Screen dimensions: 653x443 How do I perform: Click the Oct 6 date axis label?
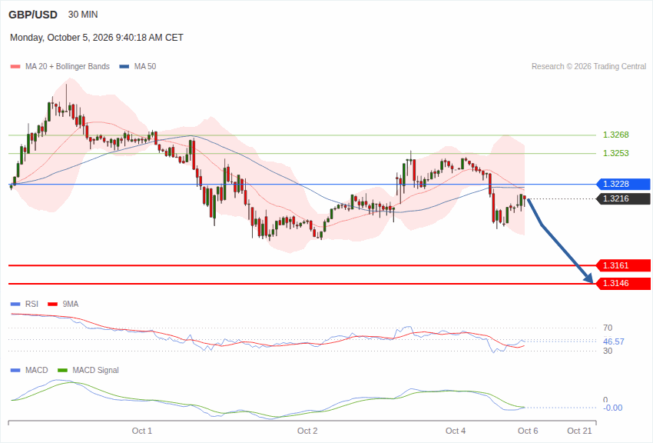[x=528, y=431]
